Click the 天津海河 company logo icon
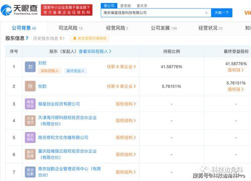251x181 pixels. click(x=30, y=121)
